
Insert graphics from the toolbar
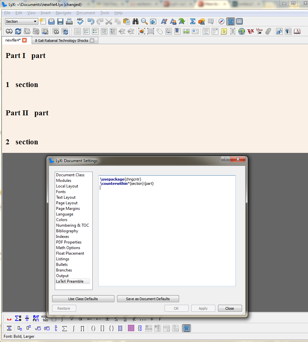[x=202, y=21]
